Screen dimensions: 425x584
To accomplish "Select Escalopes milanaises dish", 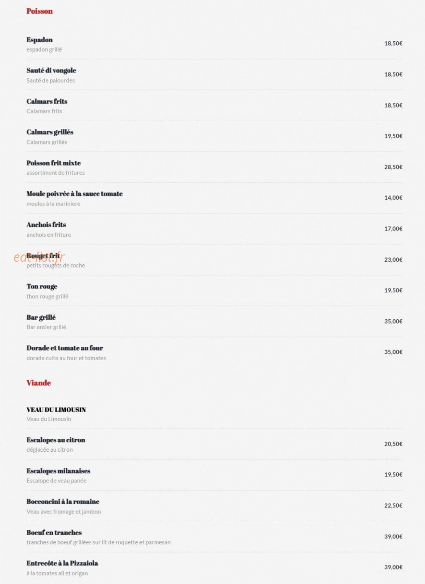I will click(x=58, y=471).
